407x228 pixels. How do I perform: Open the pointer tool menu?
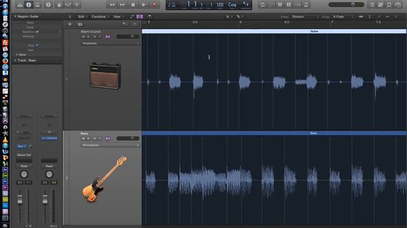228,16
